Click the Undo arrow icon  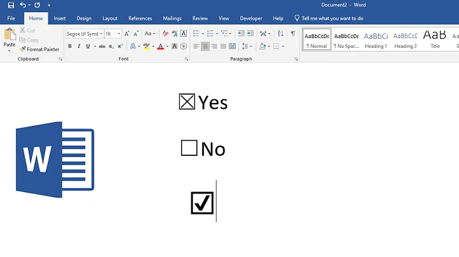click(23, 5)
